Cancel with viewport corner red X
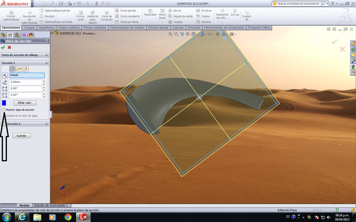This screenshot has height=222, width=356. click(x=342, y=49)
